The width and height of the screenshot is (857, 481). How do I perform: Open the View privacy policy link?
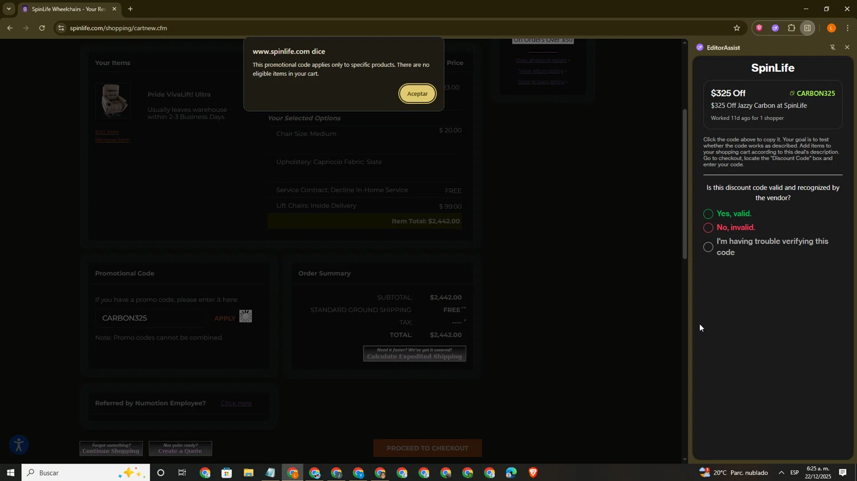(542, 82)
